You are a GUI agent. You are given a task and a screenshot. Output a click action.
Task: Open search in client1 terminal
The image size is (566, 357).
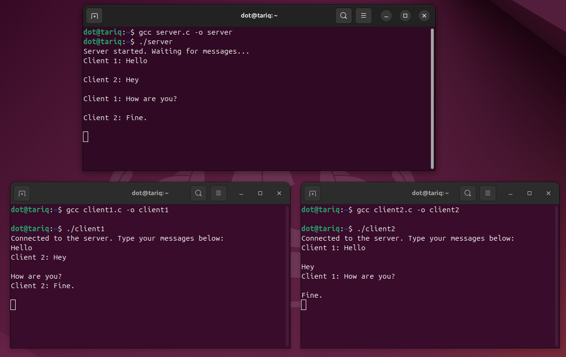199,193
